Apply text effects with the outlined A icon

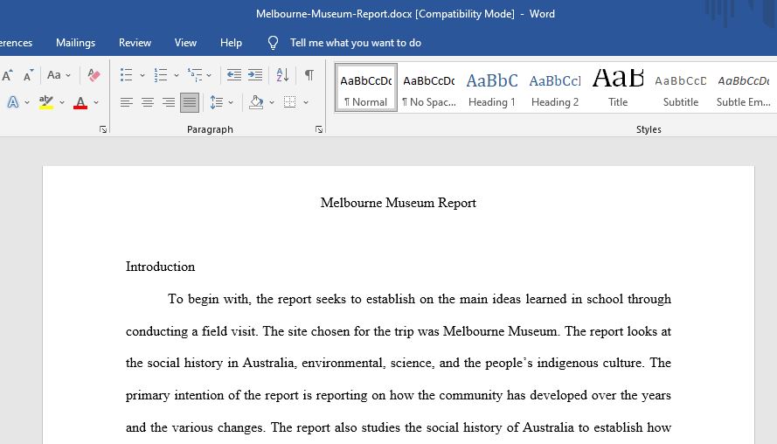pyautogui.click(x=13, y=102)
